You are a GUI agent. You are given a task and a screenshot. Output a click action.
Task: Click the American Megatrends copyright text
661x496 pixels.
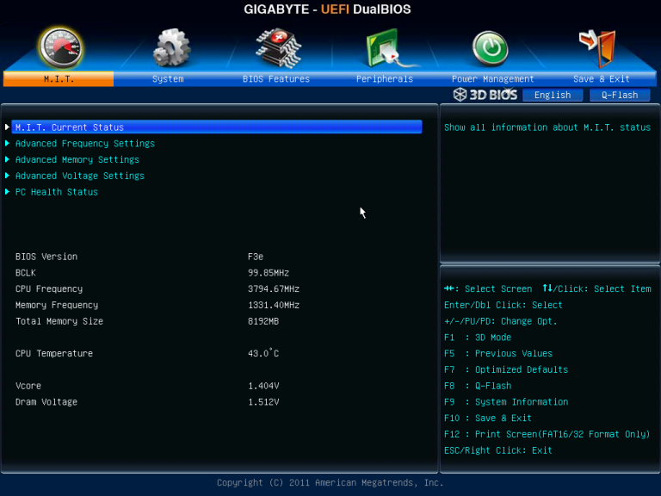point(330,482)
